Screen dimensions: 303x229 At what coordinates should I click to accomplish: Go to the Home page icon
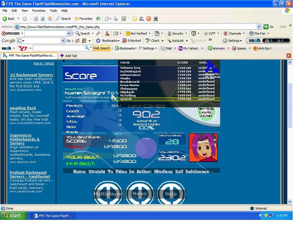[x=49, y=19]
